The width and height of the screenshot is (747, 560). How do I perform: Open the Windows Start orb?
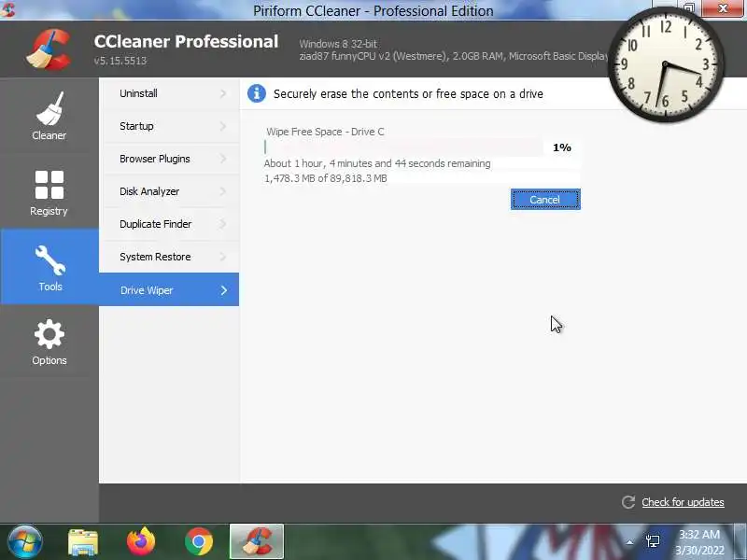(24, 541)
